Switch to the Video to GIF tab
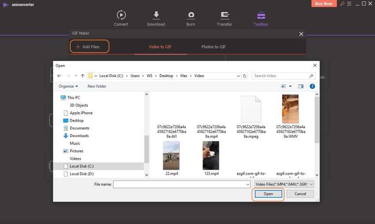Image resolution: width=375 pixels, height=224 pixels. pos(159,47)
